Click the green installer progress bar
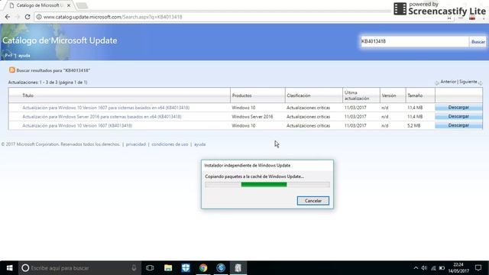489x275 pixels. 267,185
